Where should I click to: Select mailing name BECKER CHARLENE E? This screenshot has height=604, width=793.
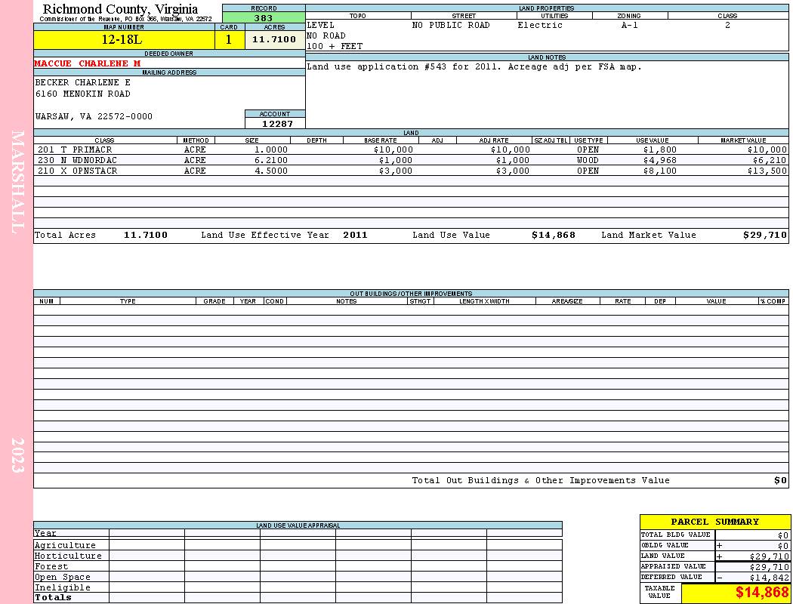click(x=82, y=82)
